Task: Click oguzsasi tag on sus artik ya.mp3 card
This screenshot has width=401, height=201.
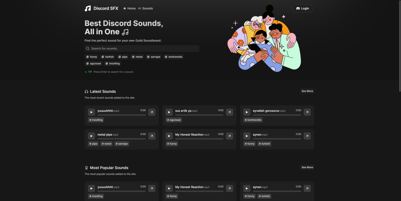Action: click(x=174, y=120)
